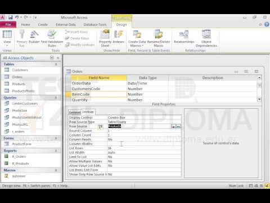Click the Row Source Type Table/Query value
270x203 pixels.
pos(144,122)
